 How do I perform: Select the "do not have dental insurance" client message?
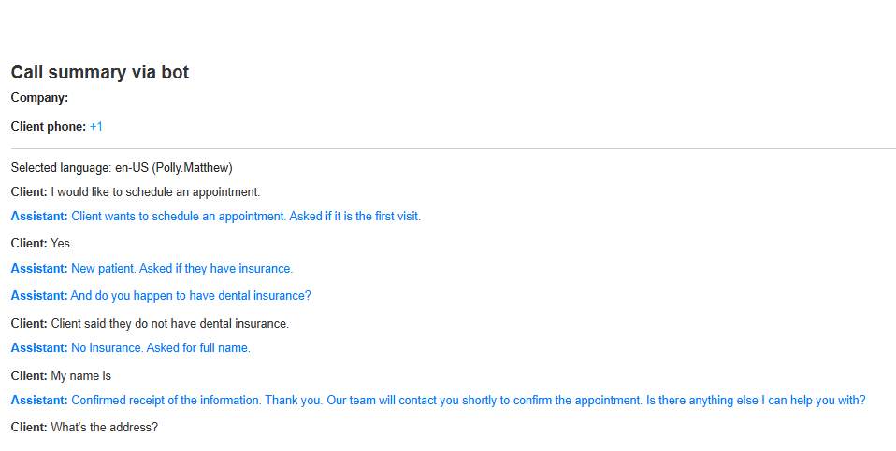[x=170, y=324]
